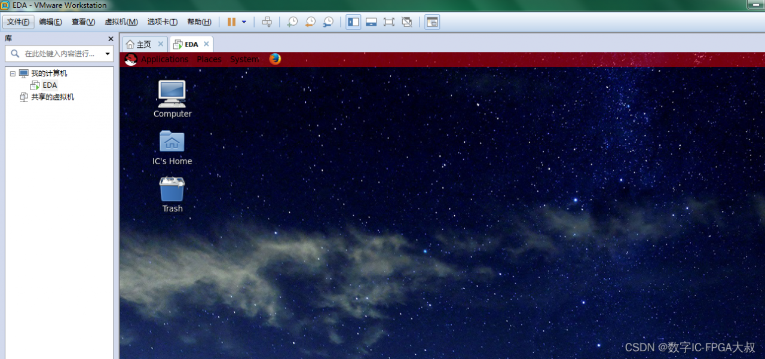The height and width of the screenshot is (359, 765).
Task: Close the EDA tab
Action: click(x=206, y=44)
